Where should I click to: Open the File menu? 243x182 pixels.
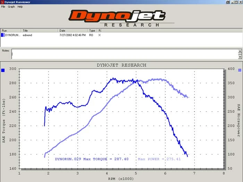click(x=3, y=7)
